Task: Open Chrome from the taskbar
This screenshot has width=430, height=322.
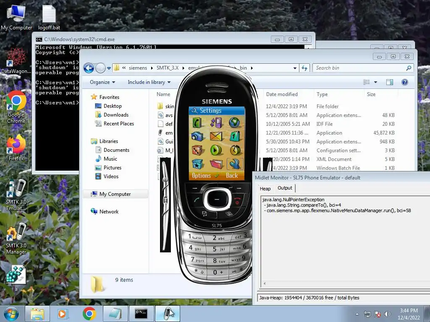Action: [89, 314]
